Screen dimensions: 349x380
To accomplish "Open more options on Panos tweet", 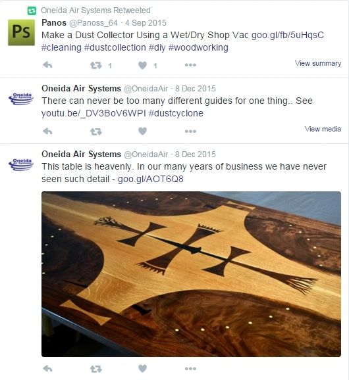I will pyautogui.click(x=190, y=65).
